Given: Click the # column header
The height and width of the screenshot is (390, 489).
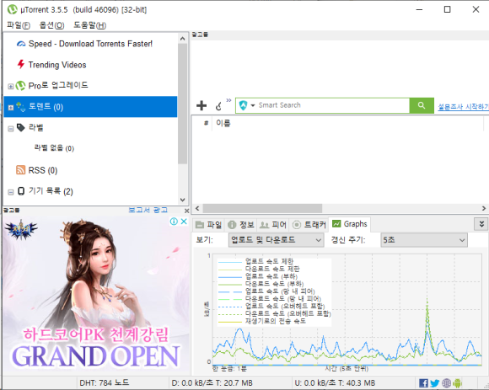Looking at the screenshot, I should coord(206,123).
